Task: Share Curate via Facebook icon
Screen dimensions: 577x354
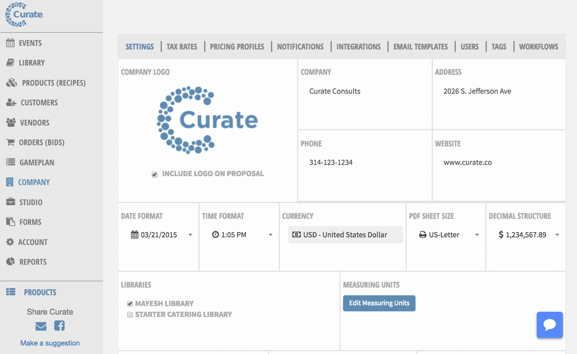Action: pyautogui.click(x=59, y=325)
